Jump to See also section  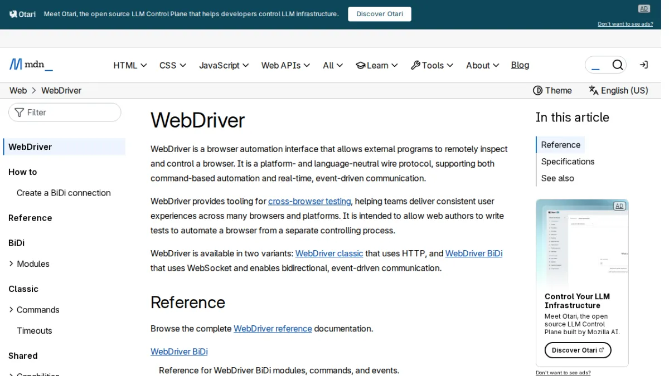(557, 178)
